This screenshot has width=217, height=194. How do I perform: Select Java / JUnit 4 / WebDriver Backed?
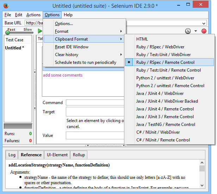click(x=169, y=101)
